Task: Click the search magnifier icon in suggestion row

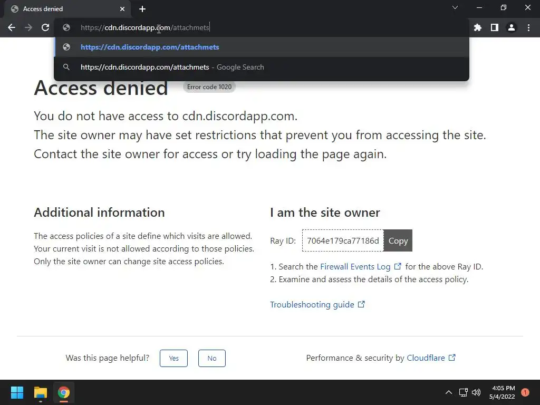Action: point(66,67)
